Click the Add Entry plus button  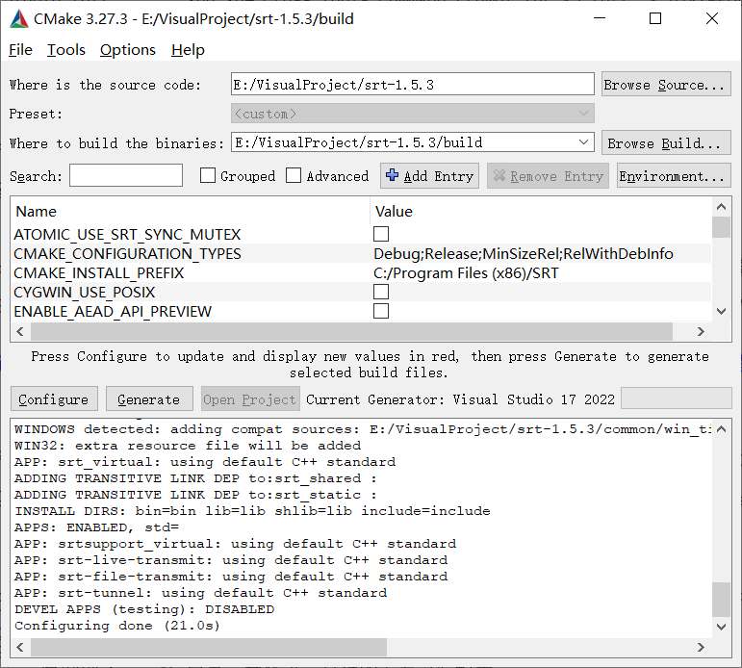tap(429, 176)
